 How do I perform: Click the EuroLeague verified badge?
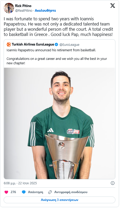click(56, 45)
